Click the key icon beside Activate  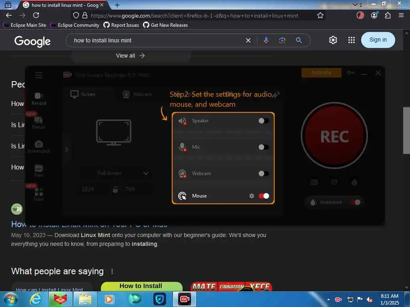(x=351, y=73)
